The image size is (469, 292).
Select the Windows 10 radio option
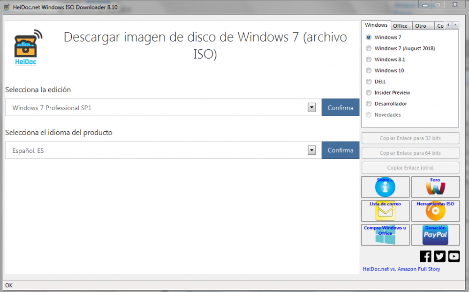[x=369, y=71]
